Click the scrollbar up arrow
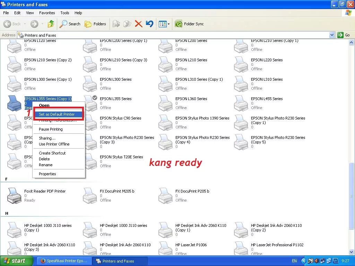Screen dimensions: 355x266 (x=352, y=42)
